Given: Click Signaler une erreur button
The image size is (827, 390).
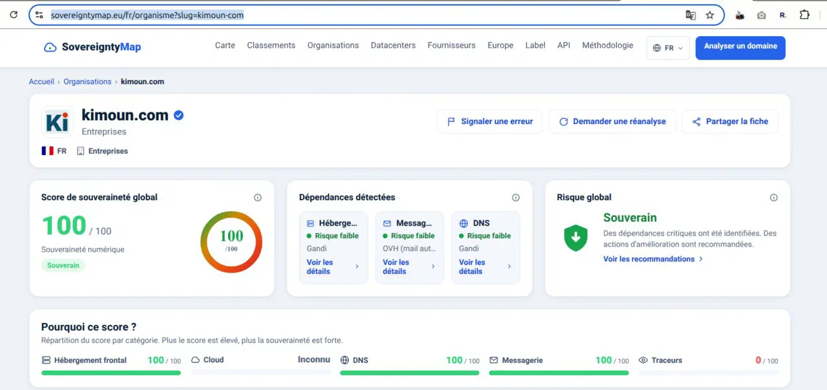Looking at the screenshot, I should (490, 121).
